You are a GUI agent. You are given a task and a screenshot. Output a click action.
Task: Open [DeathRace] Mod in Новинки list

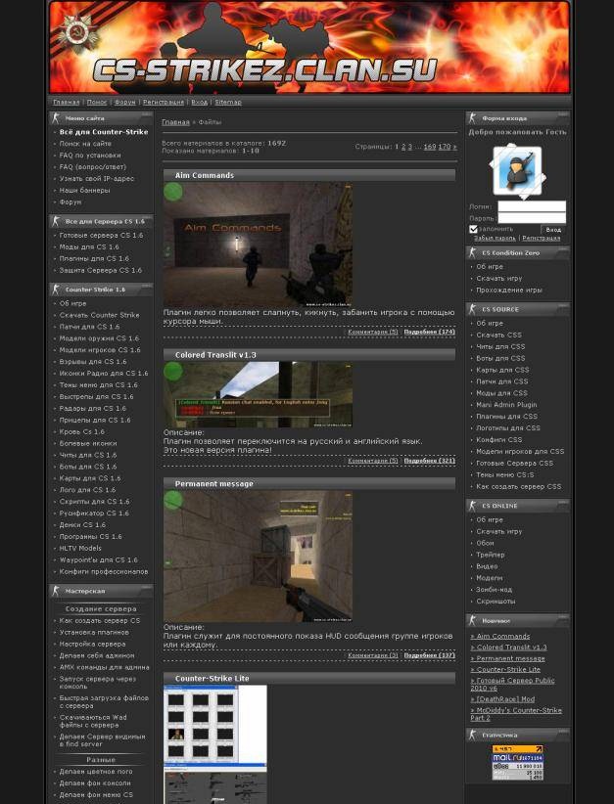coord(502,699)
